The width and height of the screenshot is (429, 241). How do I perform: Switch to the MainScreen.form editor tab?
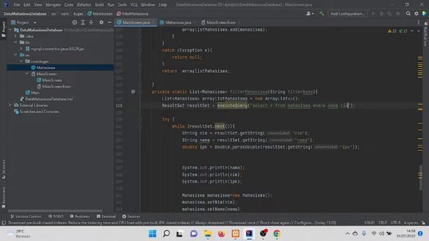[x=221, y=22]
